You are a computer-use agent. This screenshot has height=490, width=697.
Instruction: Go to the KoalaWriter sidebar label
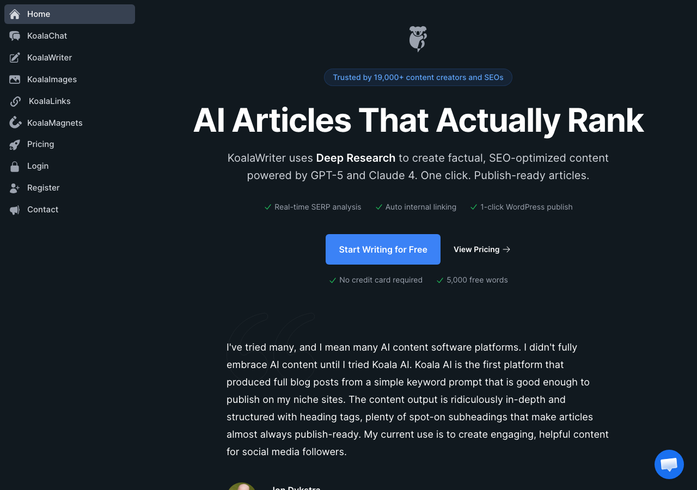click(50, 58)
